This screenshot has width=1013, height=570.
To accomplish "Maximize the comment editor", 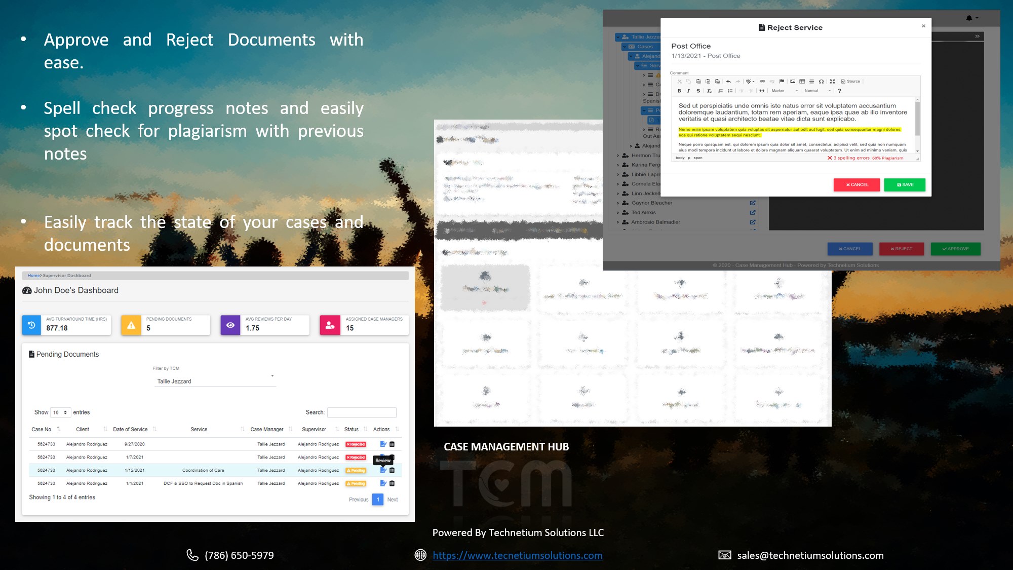I will [832, 82].
